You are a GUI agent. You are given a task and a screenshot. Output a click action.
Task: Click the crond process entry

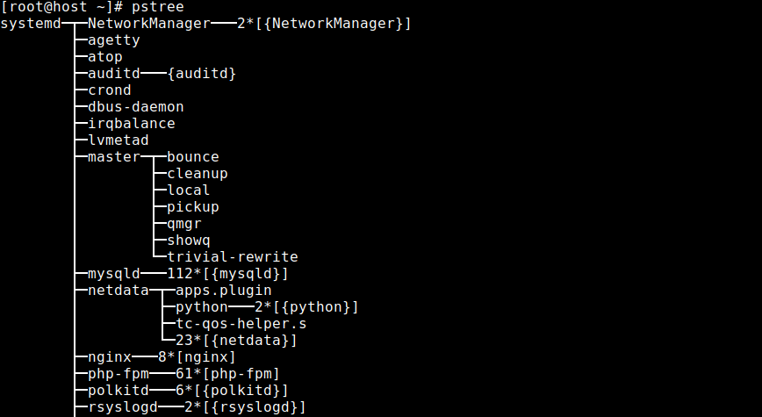click(x=110, y=90)
